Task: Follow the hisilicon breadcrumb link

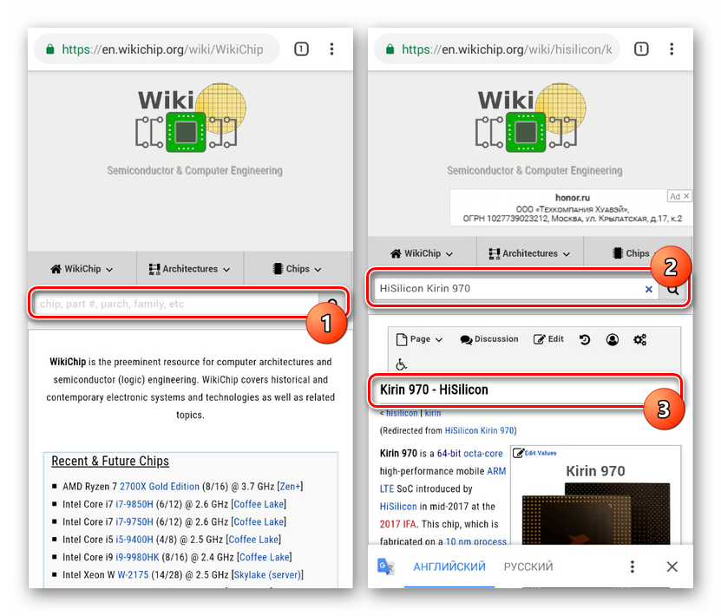Action: click(x=402, y=413)
